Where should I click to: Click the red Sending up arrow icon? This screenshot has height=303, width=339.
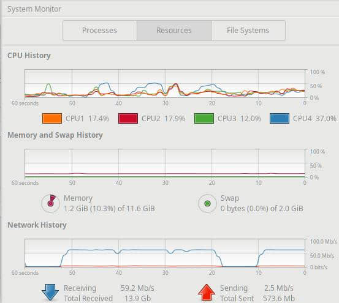(x=207, y=293)
